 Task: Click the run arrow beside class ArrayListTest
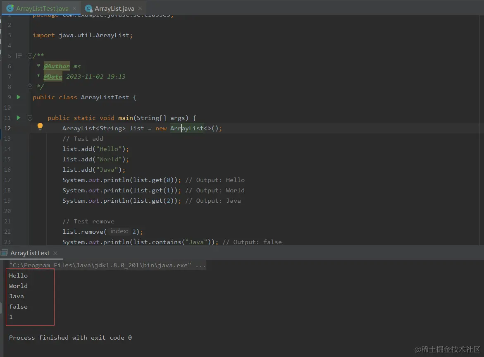coord(19,97)
